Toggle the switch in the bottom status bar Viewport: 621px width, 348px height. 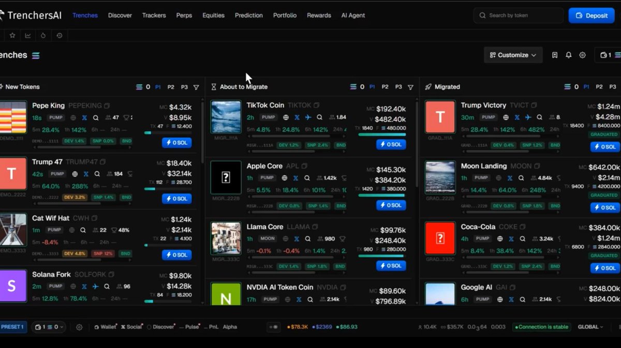coord(273,327)
